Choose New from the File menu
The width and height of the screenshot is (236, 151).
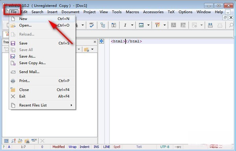(42, 19)
